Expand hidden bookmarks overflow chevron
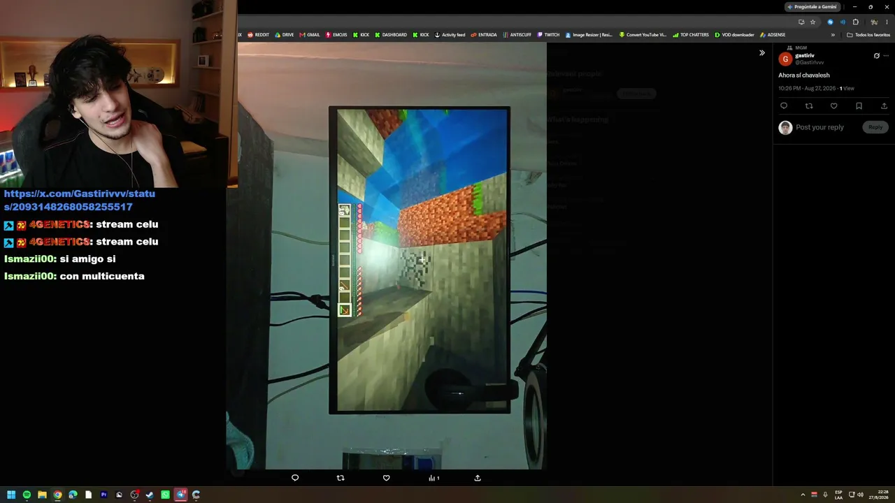Image resolution: width=895 pixels, height=503 pixels. click(833, 35)
